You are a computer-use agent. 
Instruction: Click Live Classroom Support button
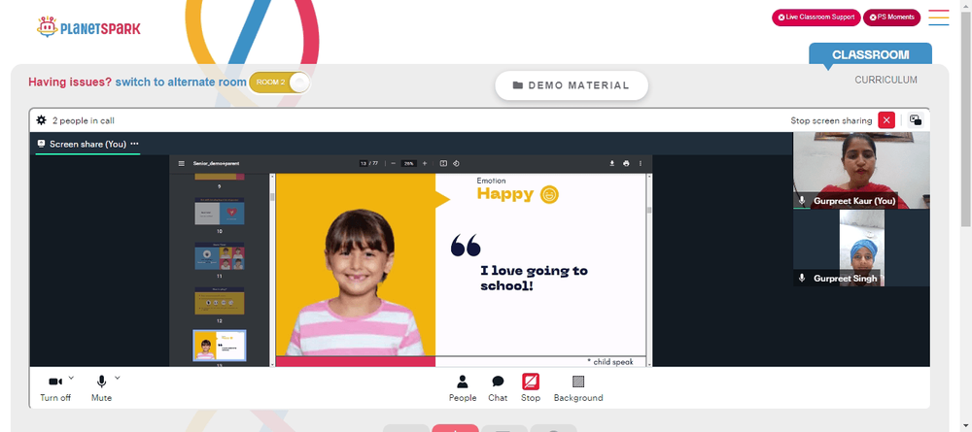(x=816, y=17)
